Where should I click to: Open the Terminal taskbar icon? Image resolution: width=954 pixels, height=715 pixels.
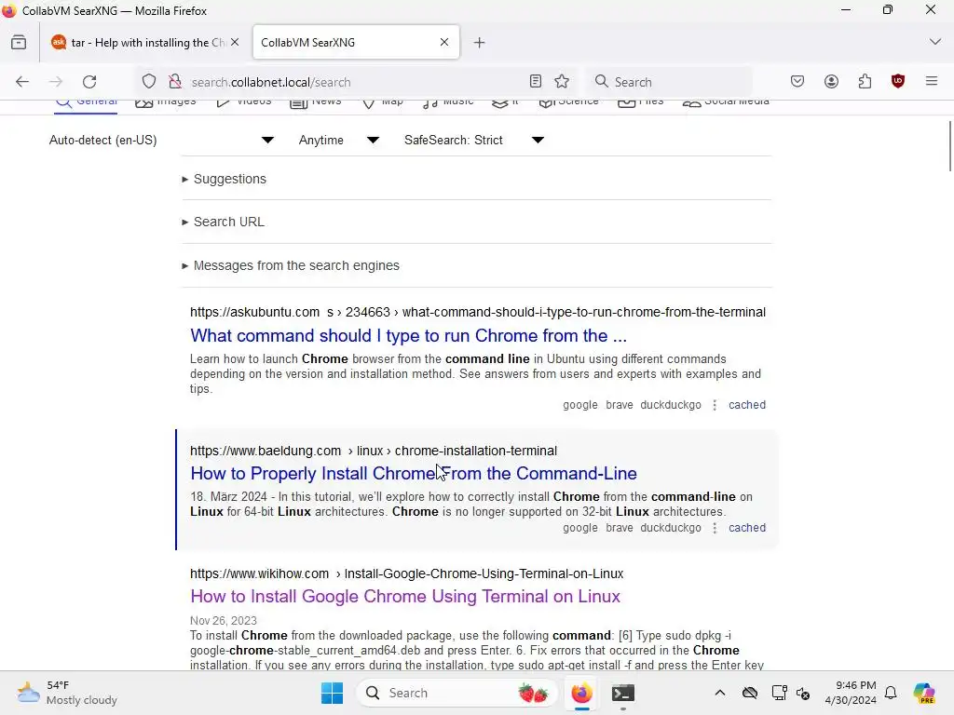pos(623,693)
